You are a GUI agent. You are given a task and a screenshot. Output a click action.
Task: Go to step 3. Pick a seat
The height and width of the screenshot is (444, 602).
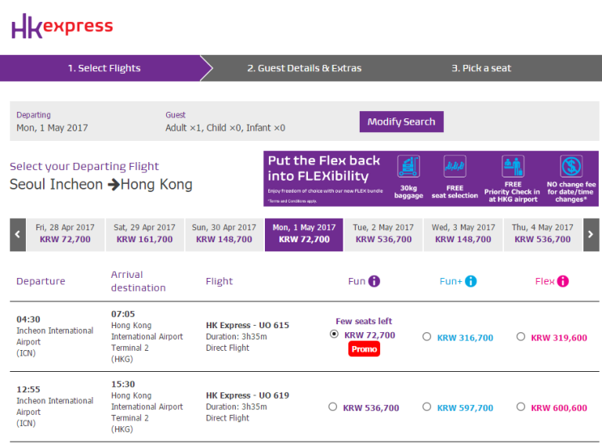481,68
